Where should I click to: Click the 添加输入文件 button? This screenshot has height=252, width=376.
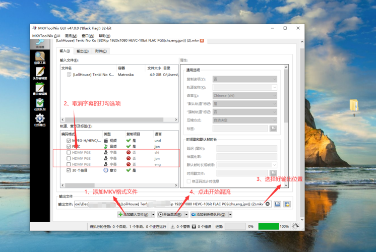(x=134, y=215)
